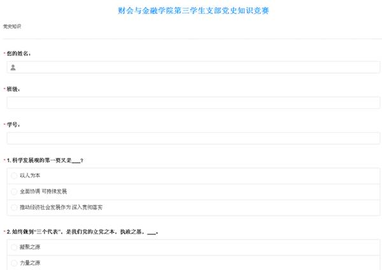This screenshot has width=382, height=270.
Task: Click the 班级 field label
Action: point(15,89)
